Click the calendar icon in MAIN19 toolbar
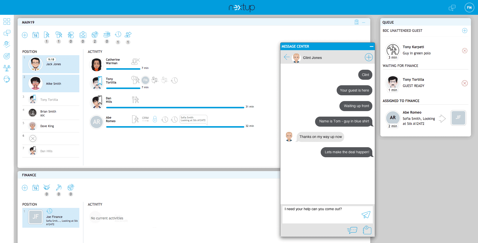The height and width of the screenshot is (243, 478). (x=36, y=35)
